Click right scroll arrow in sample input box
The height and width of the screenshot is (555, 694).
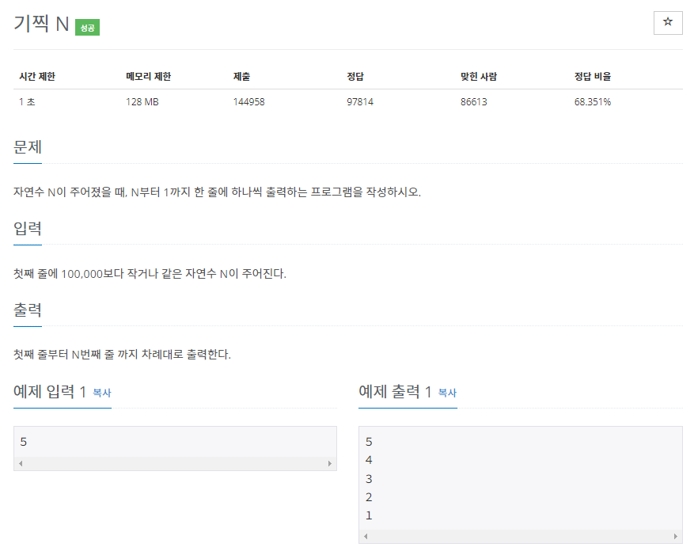(330, 463)
